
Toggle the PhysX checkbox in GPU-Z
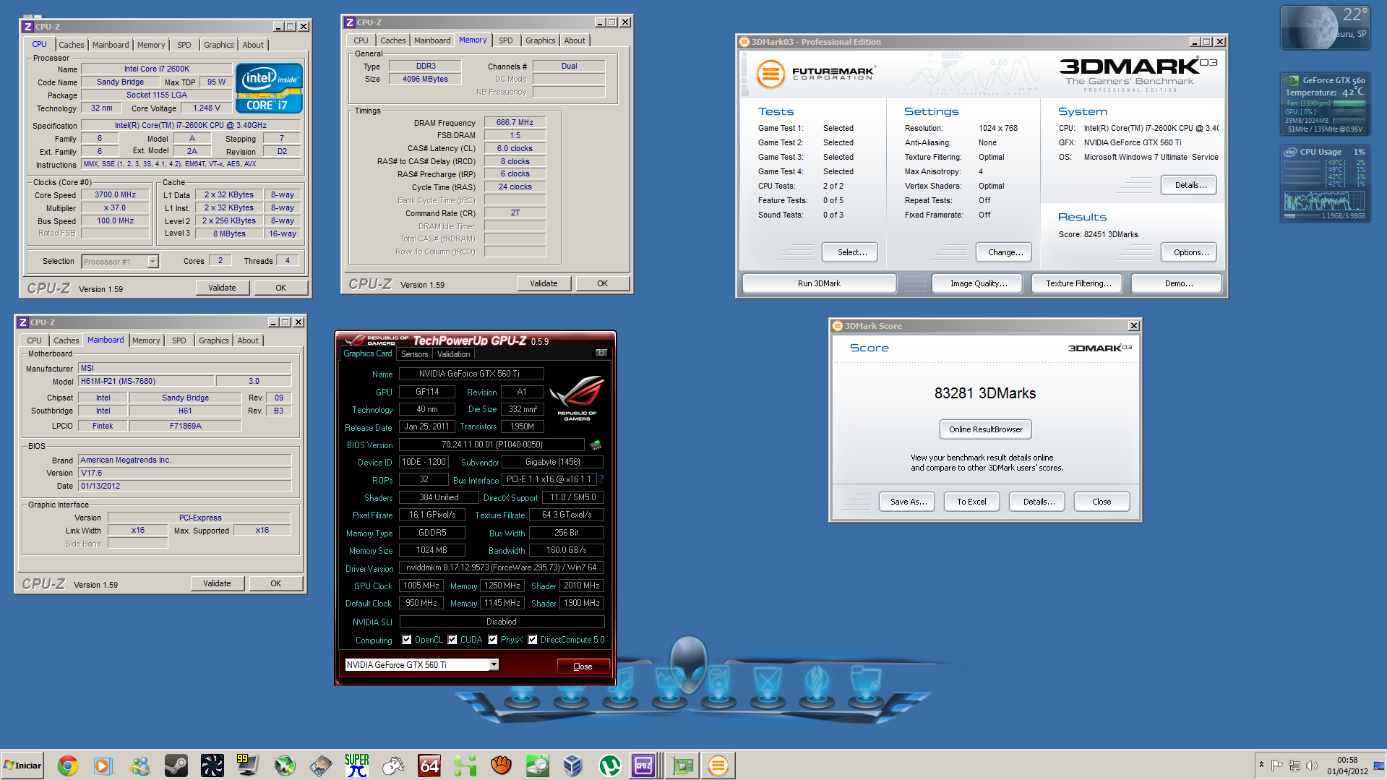[493, 640]
